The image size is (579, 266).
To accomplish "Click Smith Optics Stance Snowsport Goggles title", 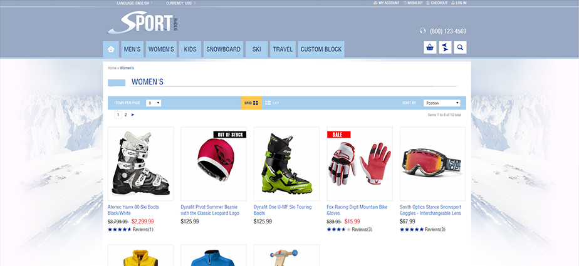I will 430,210.
